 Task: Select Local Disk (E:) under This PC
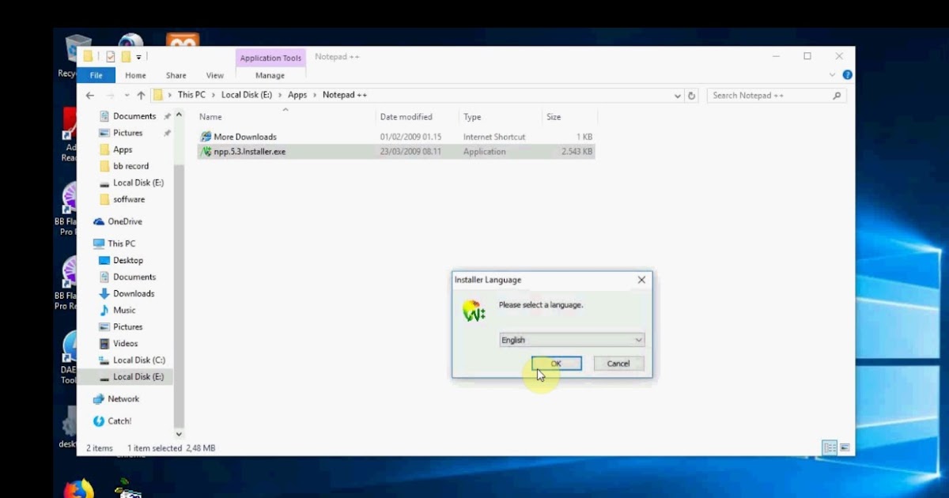[x=138, y=376]
